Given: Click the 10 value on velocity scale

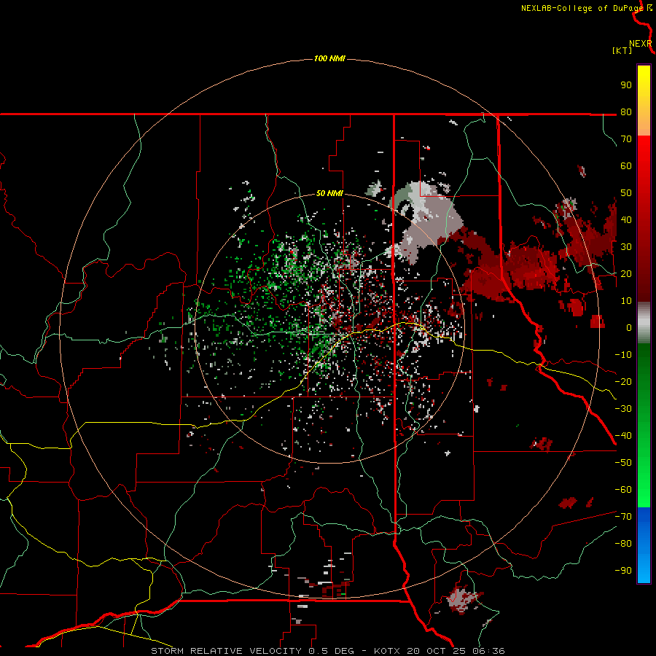Looking at the screenshot, I should (626, 301).
